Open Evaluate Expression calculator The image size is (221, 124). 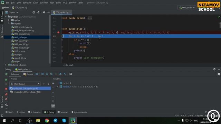(x=70, y=74)
